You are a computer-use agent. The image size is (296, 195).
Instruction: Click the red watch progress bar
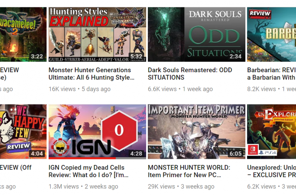(x=82, y=158)
